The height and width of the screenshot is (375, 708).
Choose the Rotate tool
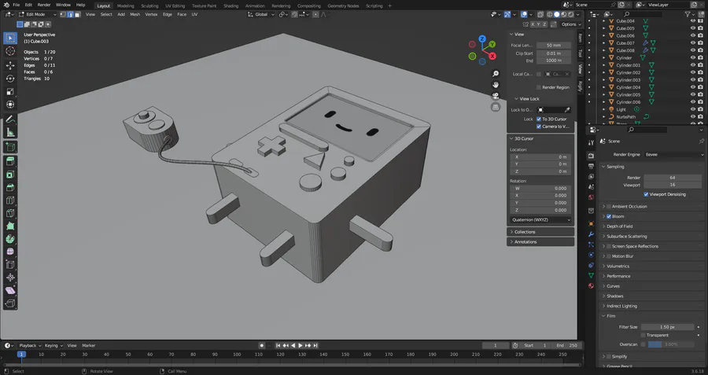point(10,79)
